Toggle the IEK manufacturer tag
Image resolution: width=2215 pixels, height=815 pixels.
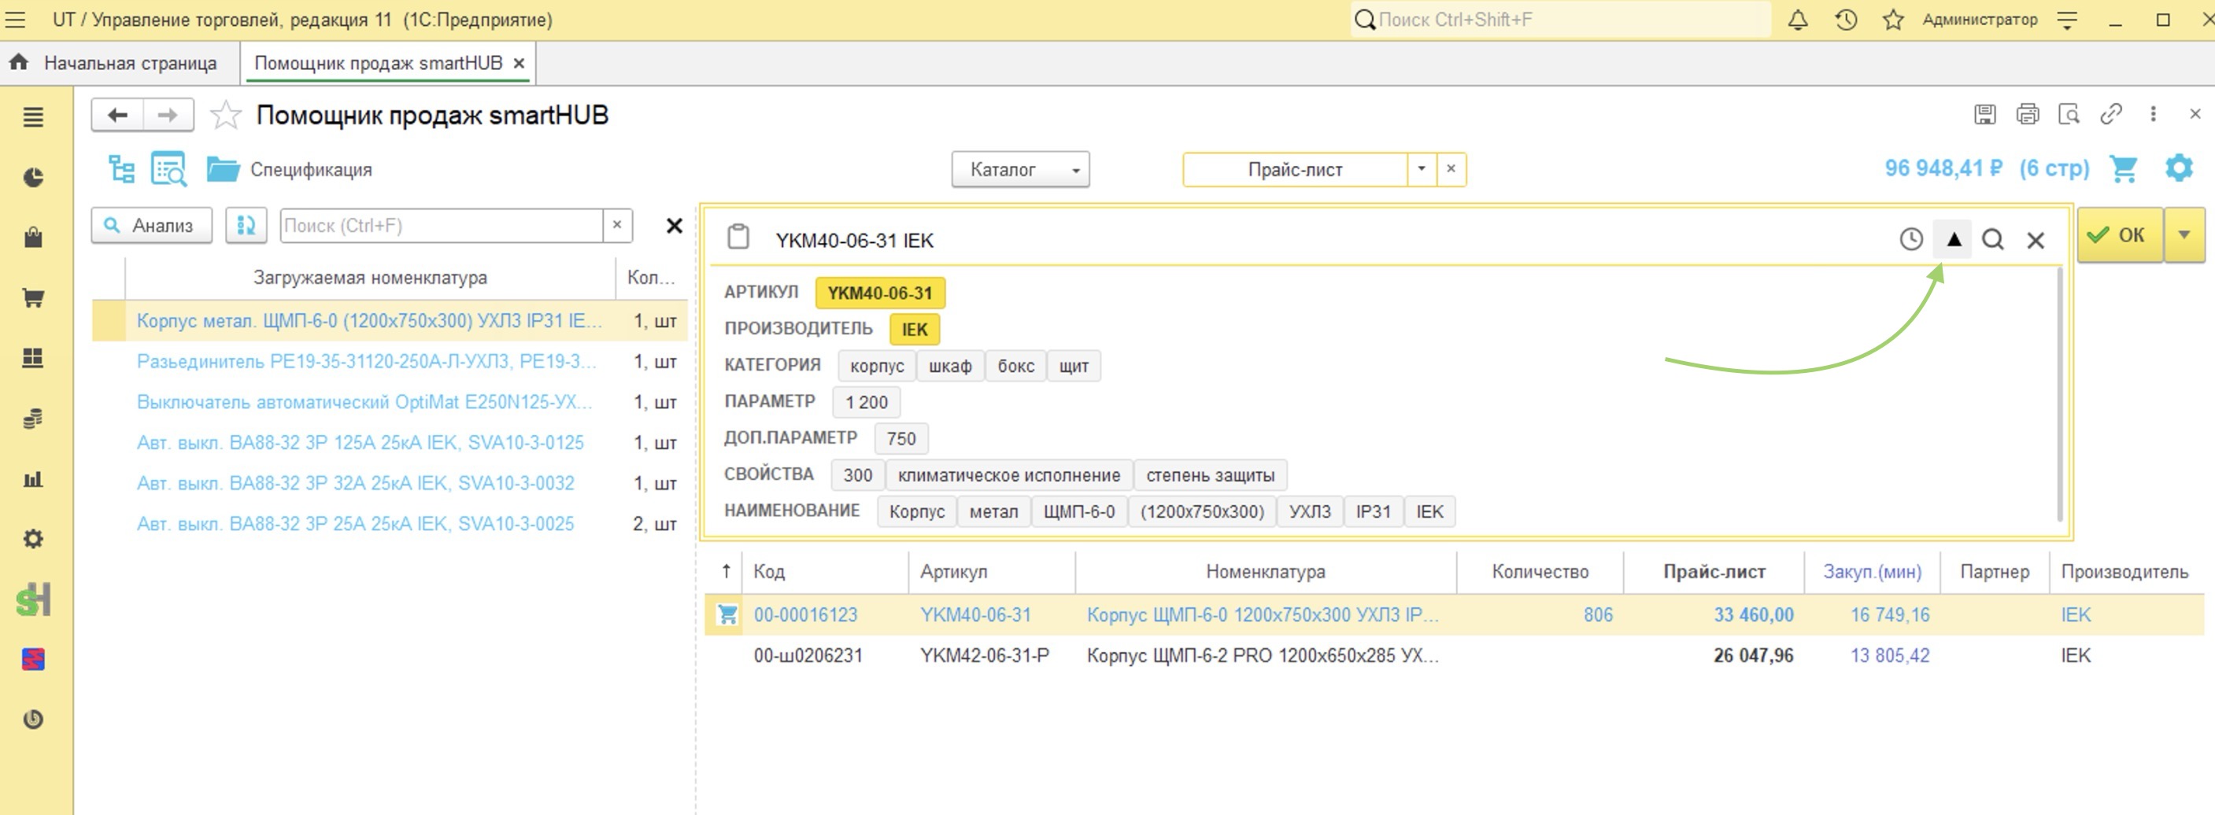click(914, 330)
